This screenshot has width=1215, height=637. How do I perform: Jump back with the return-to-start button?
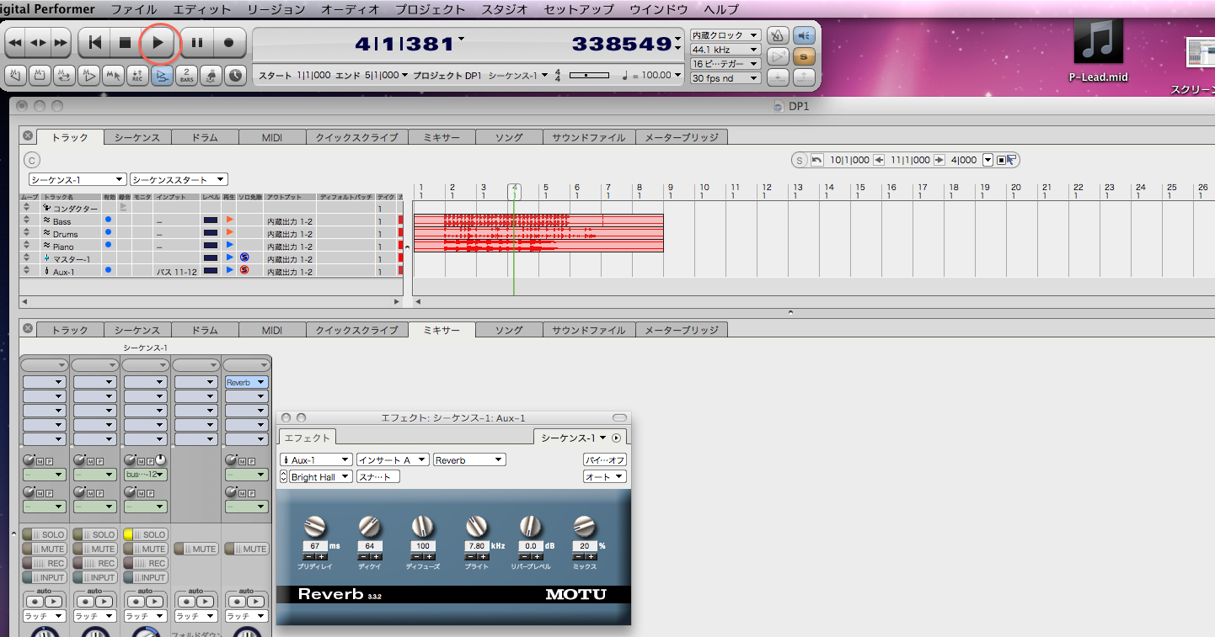click(x=94, y=42)
